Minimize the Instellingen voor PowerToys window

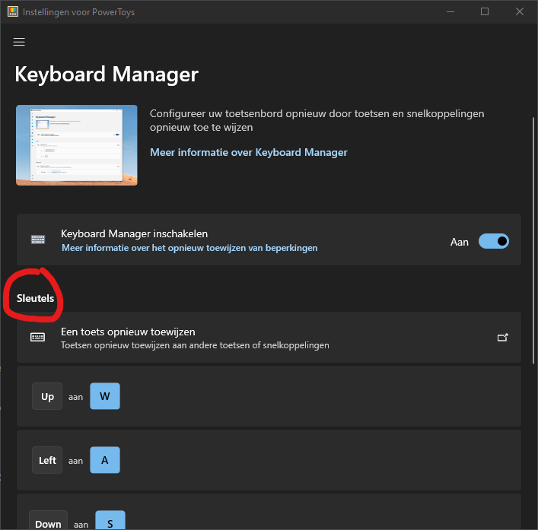(450, 11)
